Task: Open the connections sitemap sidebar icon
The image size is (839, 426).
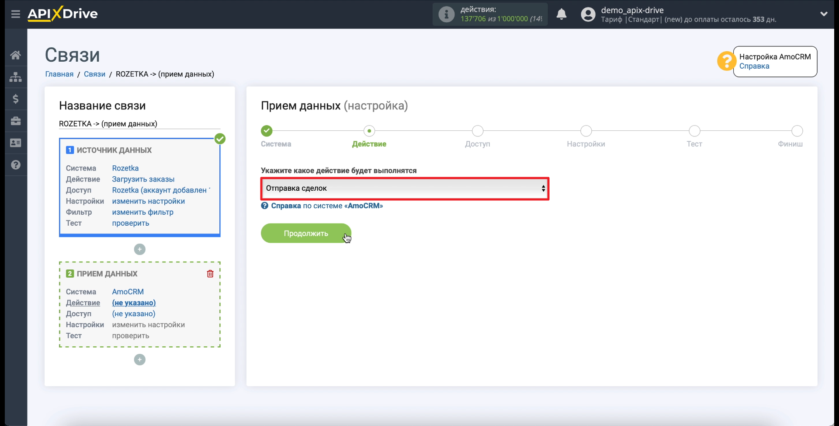Action: click(x=16, y=77)
